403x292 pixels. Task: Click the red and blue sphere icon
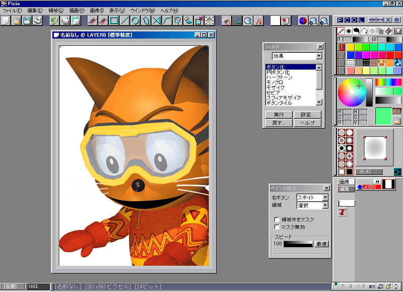coord(303,21)
